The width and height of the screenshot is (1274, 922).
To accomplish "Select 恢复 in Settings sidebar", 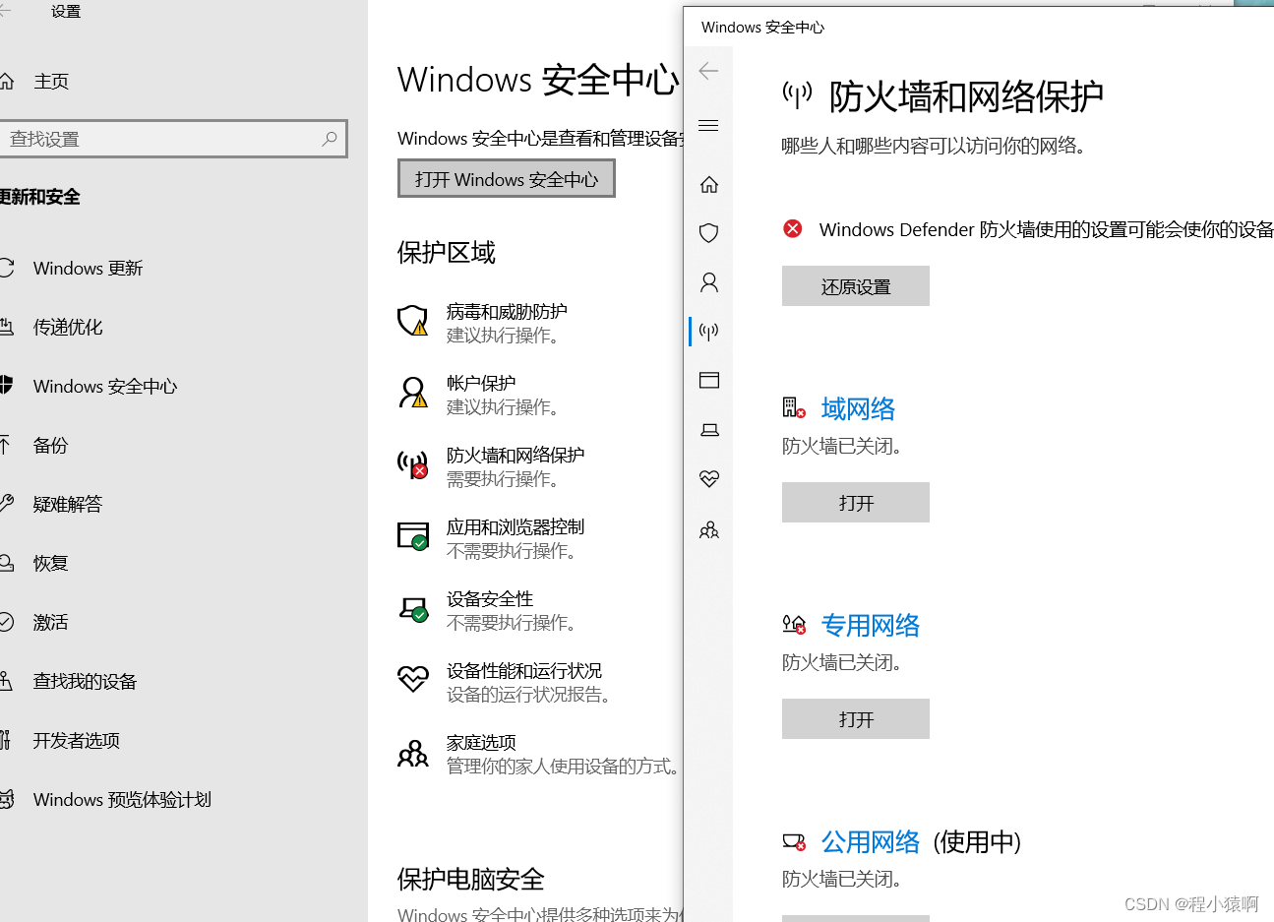I will pyautogui.click(x=51, y=564).
